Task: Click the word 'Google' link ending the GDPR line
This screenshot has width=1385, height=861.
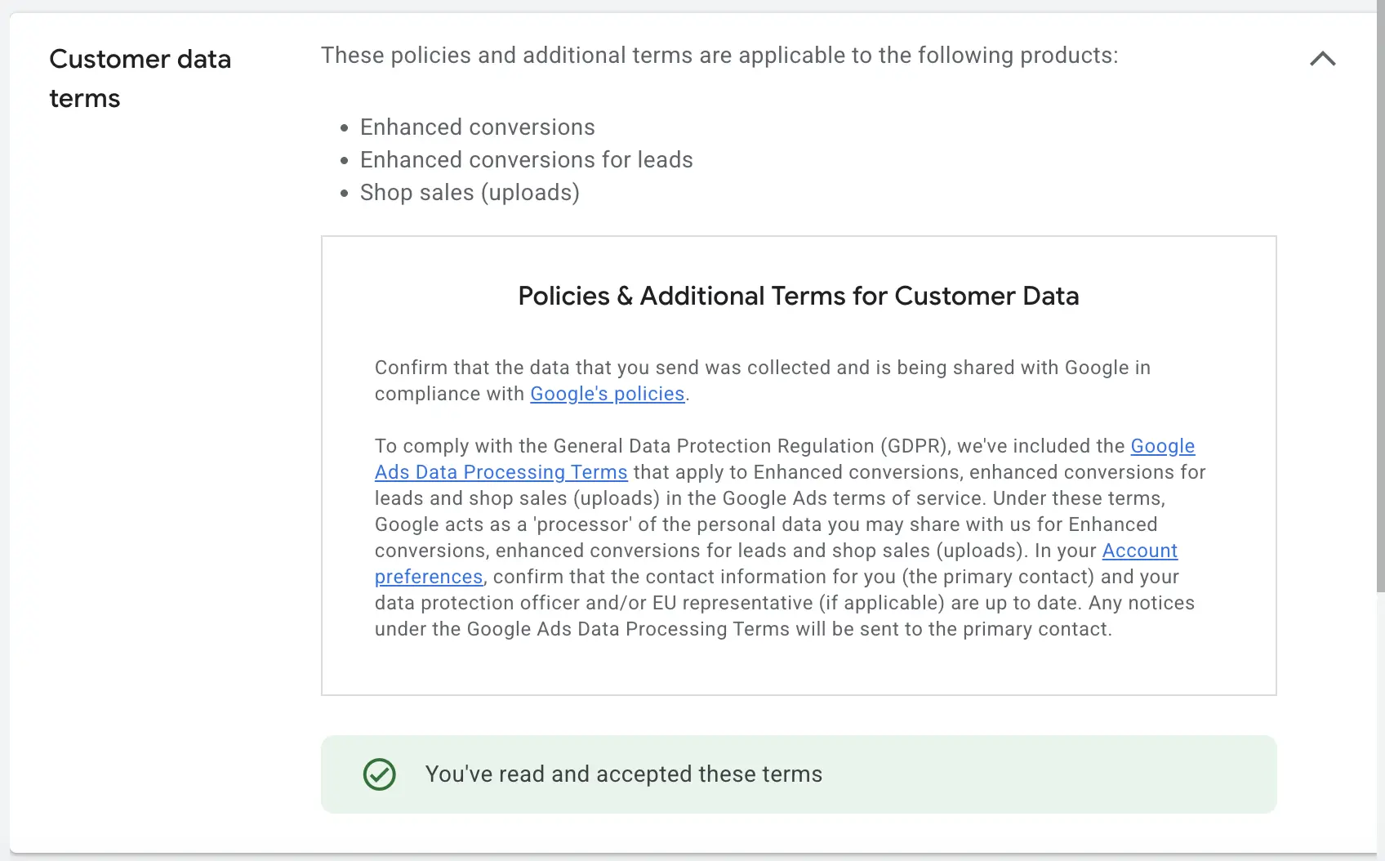Action: (x=1163, y=446)
